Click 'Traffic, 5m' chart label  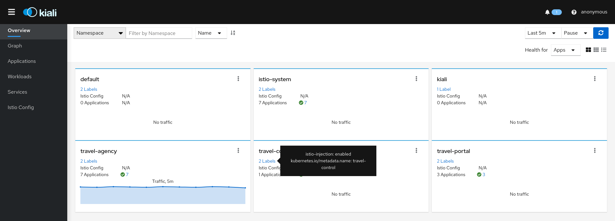click(x=163, y=181)
